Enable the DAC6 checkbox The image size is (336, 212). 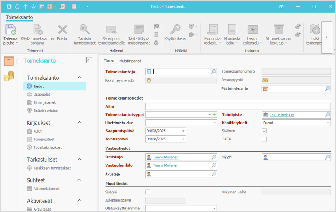click(264, 139)
